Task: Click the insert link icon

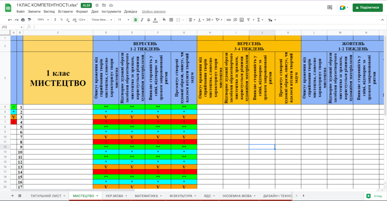Action: [229, 20]
